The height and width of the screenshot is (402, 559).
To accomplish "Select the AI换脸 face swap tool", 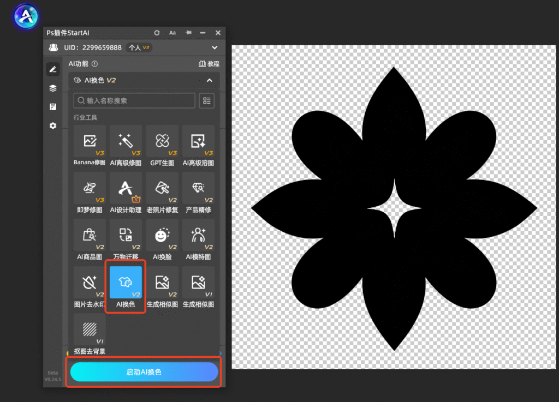I will pos(162,239).
